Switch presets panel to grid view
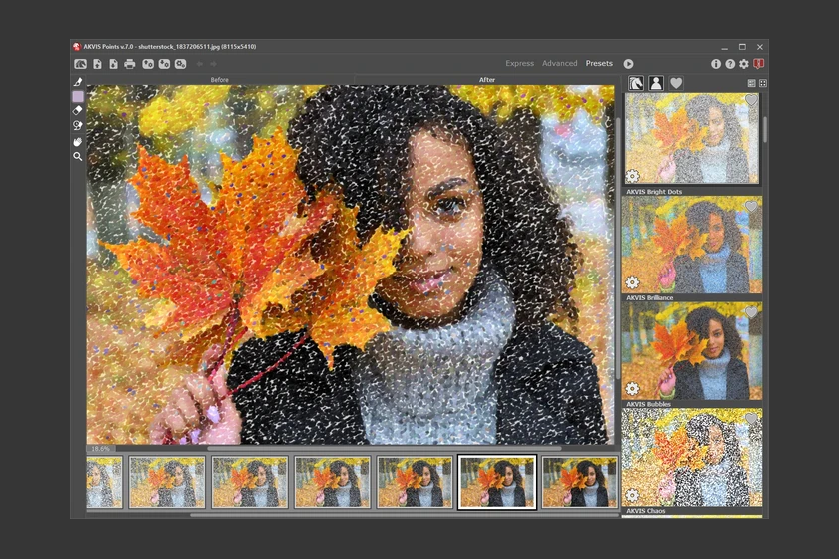The width and height of the screenshot is (839, 559). click(x=763, y=83)
